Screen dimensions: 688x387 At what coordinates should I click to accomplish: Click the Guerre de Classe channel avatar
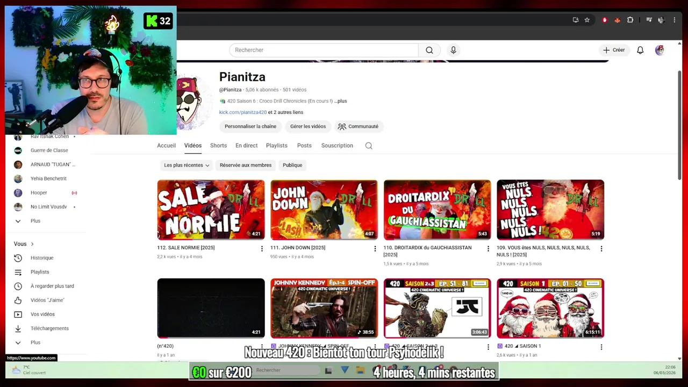click(x=18, y=150)
